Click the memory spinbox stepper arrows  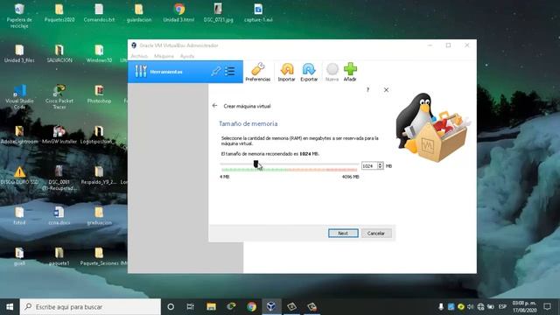point(381,165)
